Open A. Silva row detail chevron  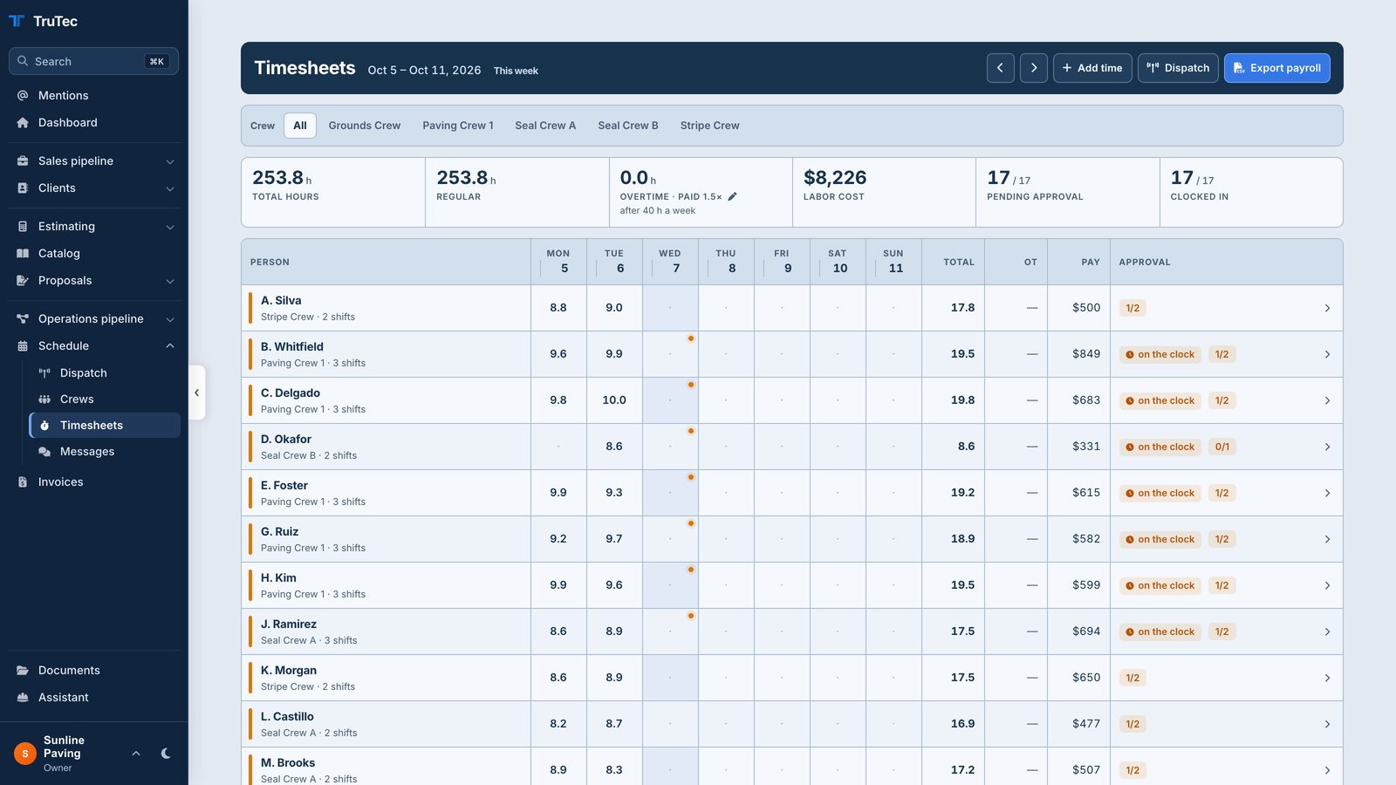(x=1327, y=308)
